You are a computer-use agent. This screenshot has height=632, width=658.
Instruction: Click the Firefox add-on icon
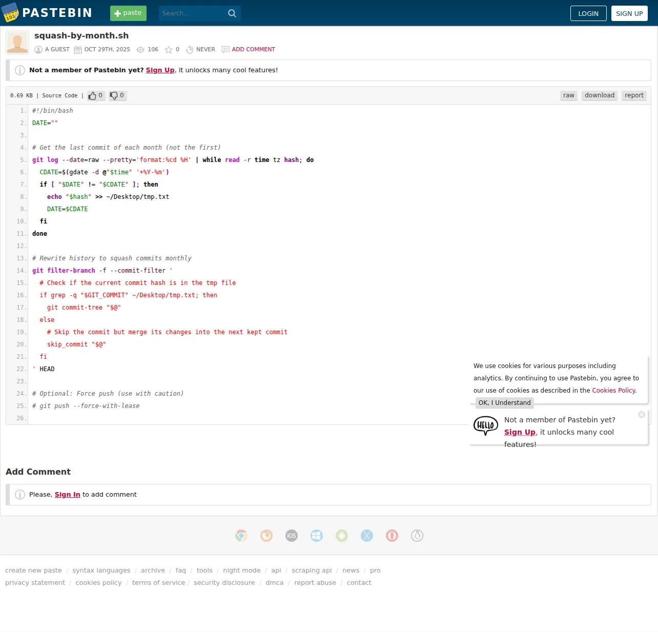point(266,536)
